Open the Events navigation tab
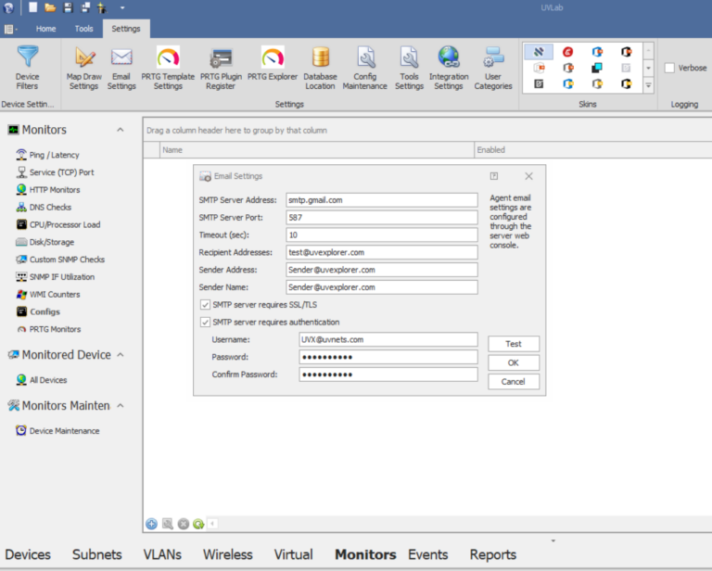Viewport: 712px width, 571px height. coord(427,554)
